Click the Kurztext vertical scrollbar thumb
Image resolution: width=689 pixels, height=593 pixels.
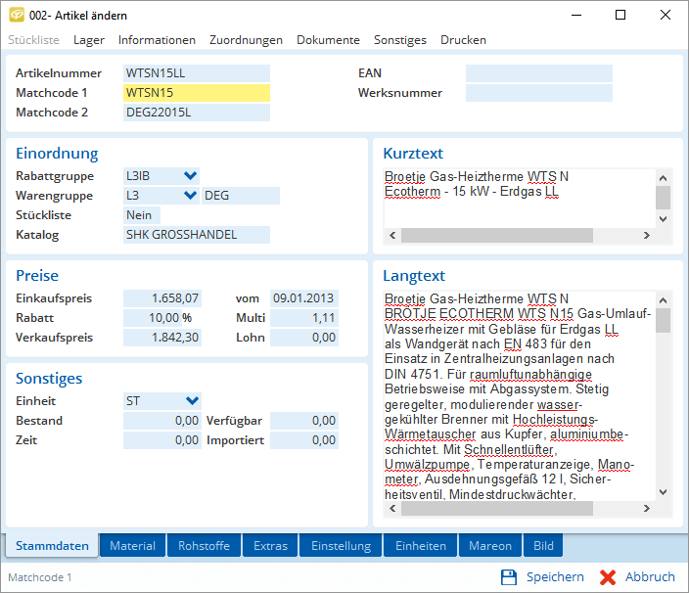(x=664, y=198)
